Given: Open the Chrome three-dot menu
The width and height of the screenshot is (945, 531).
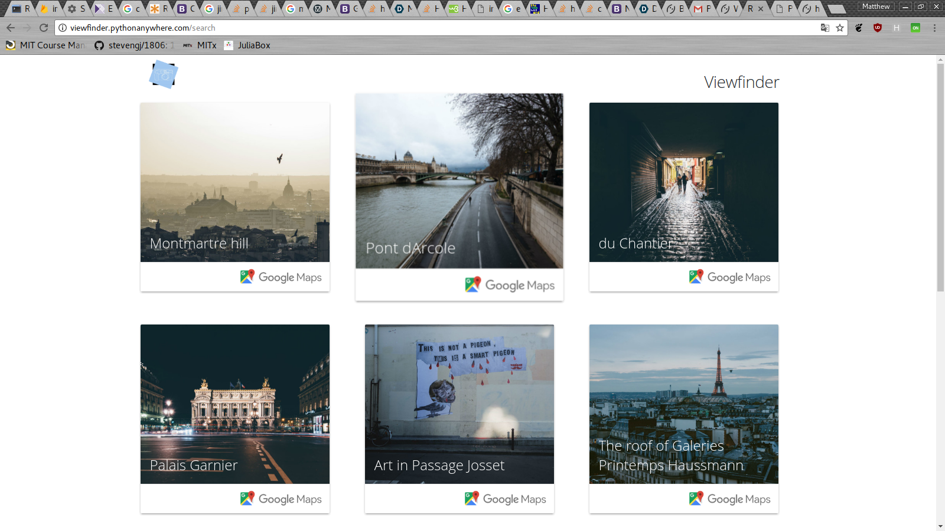Looking at the screenshot, I should coord(934,28).
